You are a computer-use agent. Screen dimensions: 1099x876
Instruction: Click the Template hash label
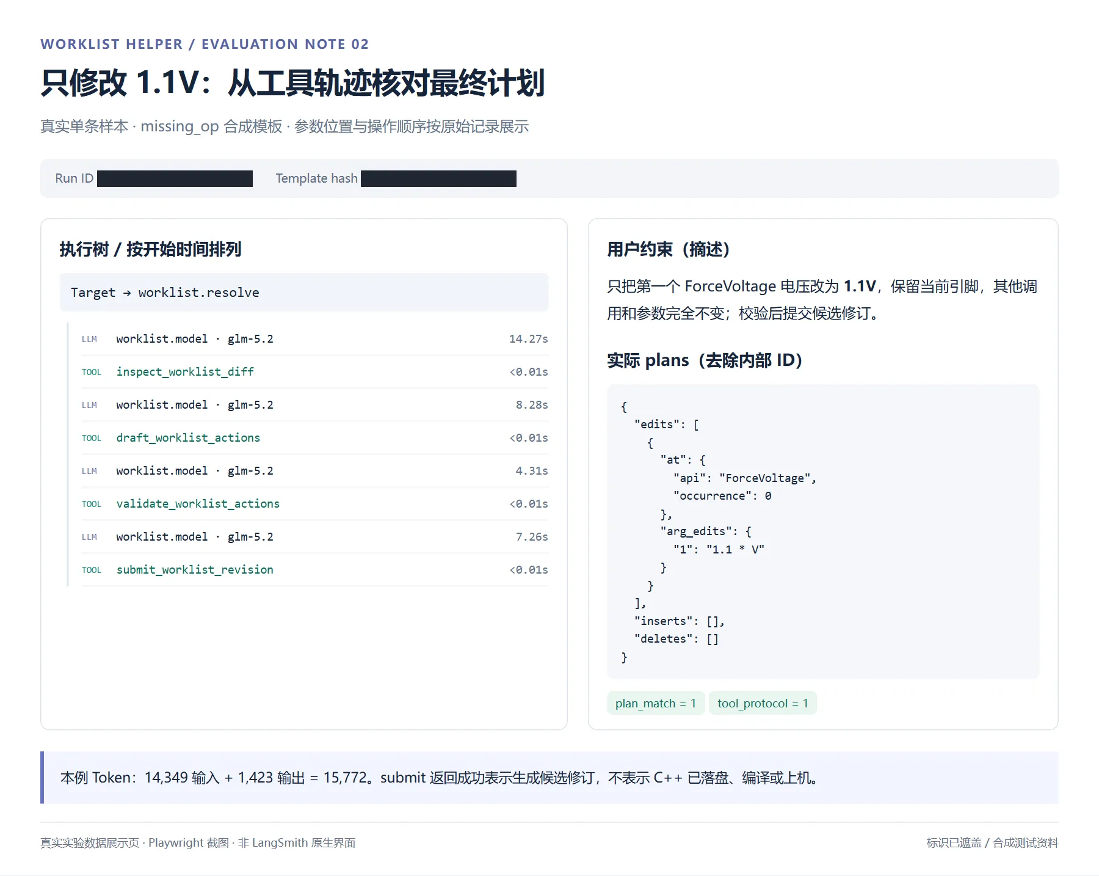click(x=316, y=178)
